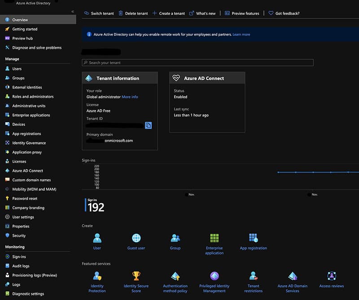The width and height of the screenshot is (359, 300).
Task: Click the Search your tenant field
Action: (197, 62)
